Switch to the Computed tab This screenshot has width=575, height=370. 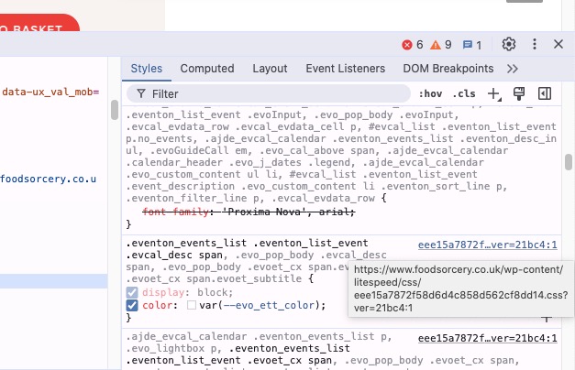[x=207, y=69]
